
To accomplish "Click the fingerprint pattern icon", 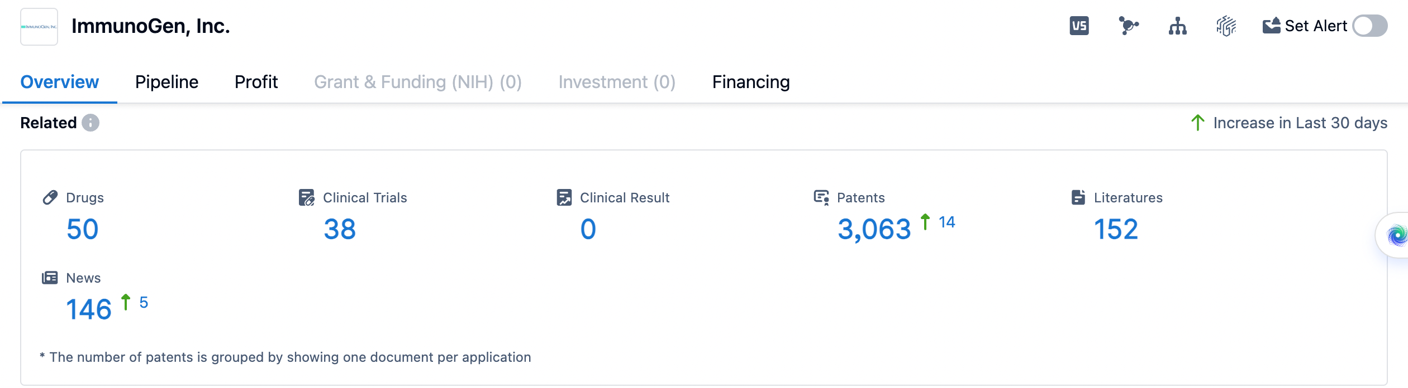I will (1226, 26).
